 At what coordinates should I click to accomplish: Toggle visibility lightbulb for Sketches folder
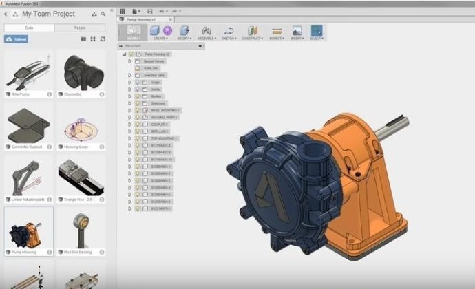click(x=138, y=103)
